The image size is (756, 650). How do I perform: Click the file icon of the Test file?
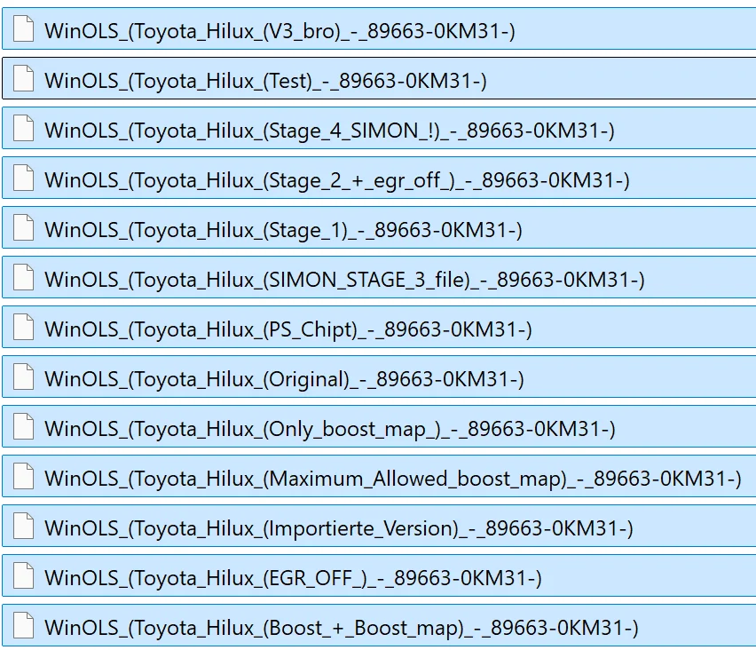click(x=23, y=79)
